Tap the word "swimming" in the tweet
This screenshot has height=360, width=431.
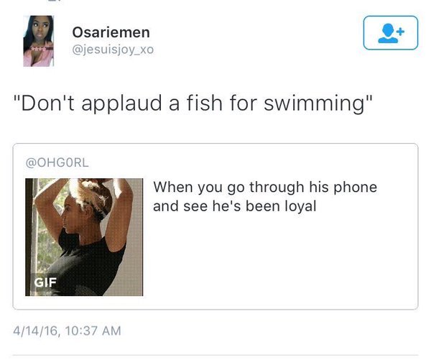[315, 103]
